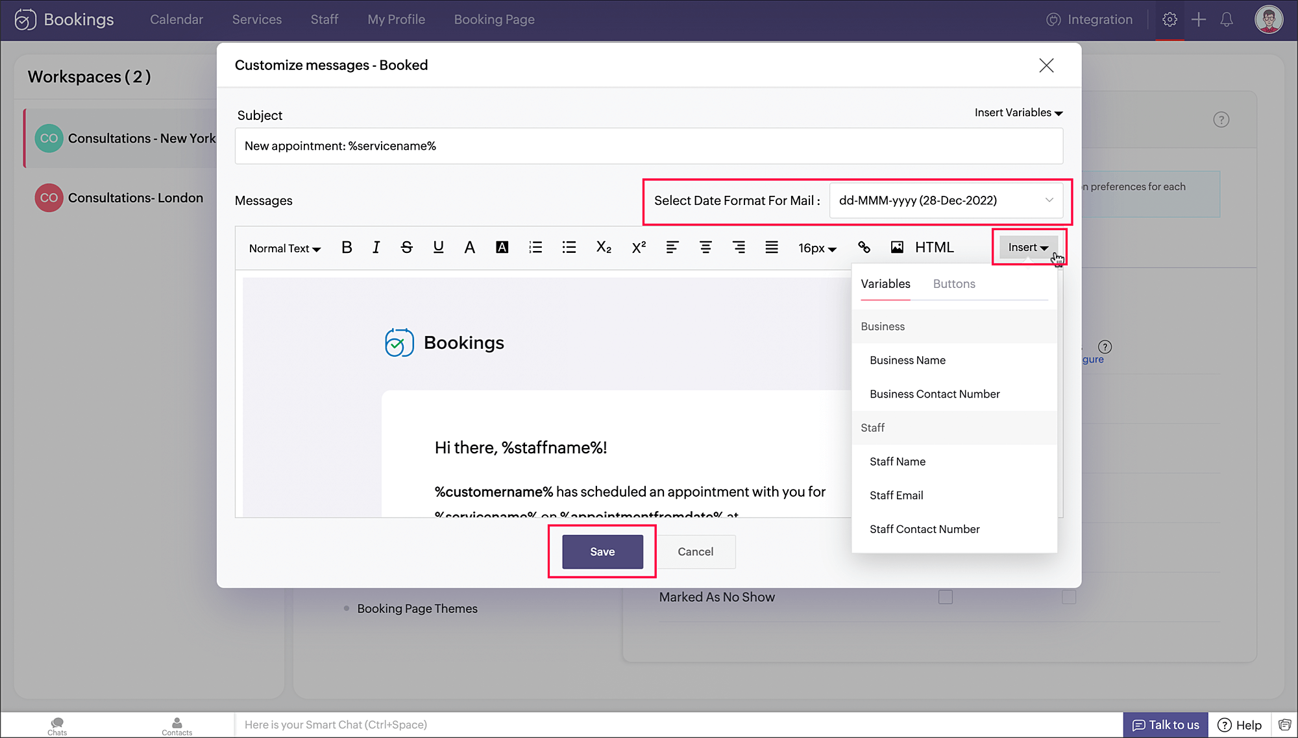Viewport: 1298px width, 738px height.
Task: Apply strikethrough formatting
Action: coord(407,247)
